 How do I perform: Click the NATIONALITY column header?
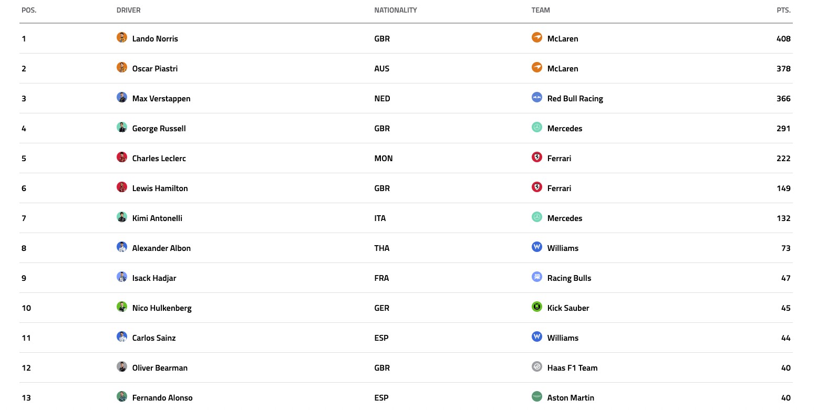tap(396, 10)
